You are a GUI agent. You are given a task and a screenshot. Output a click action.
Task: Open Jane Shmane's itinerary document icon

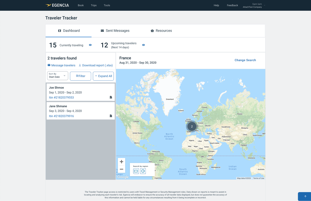click(111, 116)
